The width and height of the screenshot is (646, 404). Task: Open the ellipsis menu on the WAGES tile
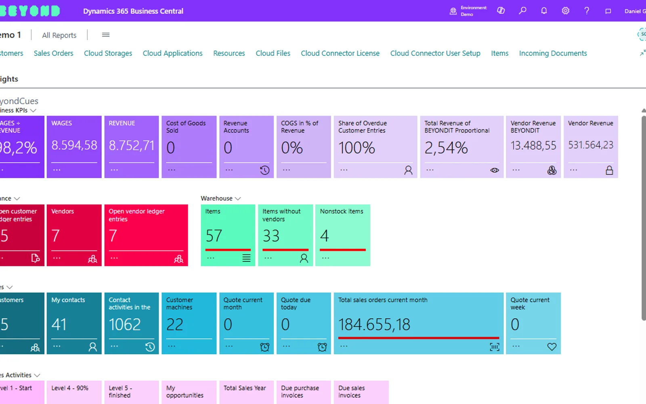click(57, 170)
